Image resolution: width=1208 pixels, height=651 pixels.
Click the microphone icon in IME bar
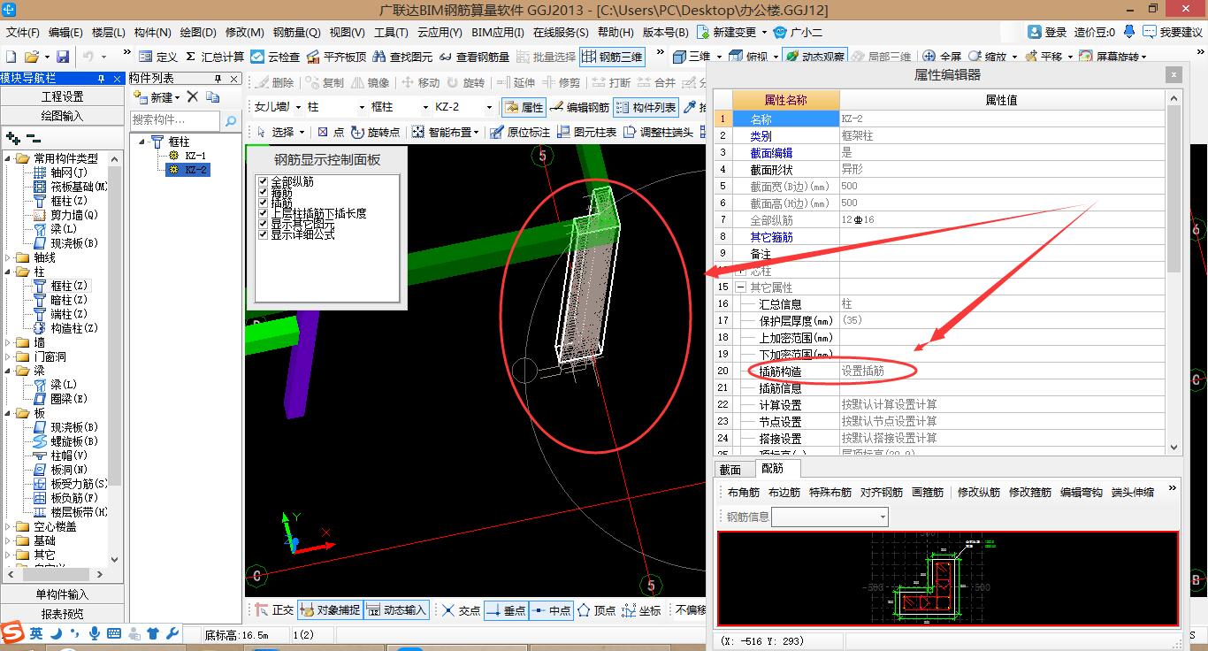click(x=95, y=633)
